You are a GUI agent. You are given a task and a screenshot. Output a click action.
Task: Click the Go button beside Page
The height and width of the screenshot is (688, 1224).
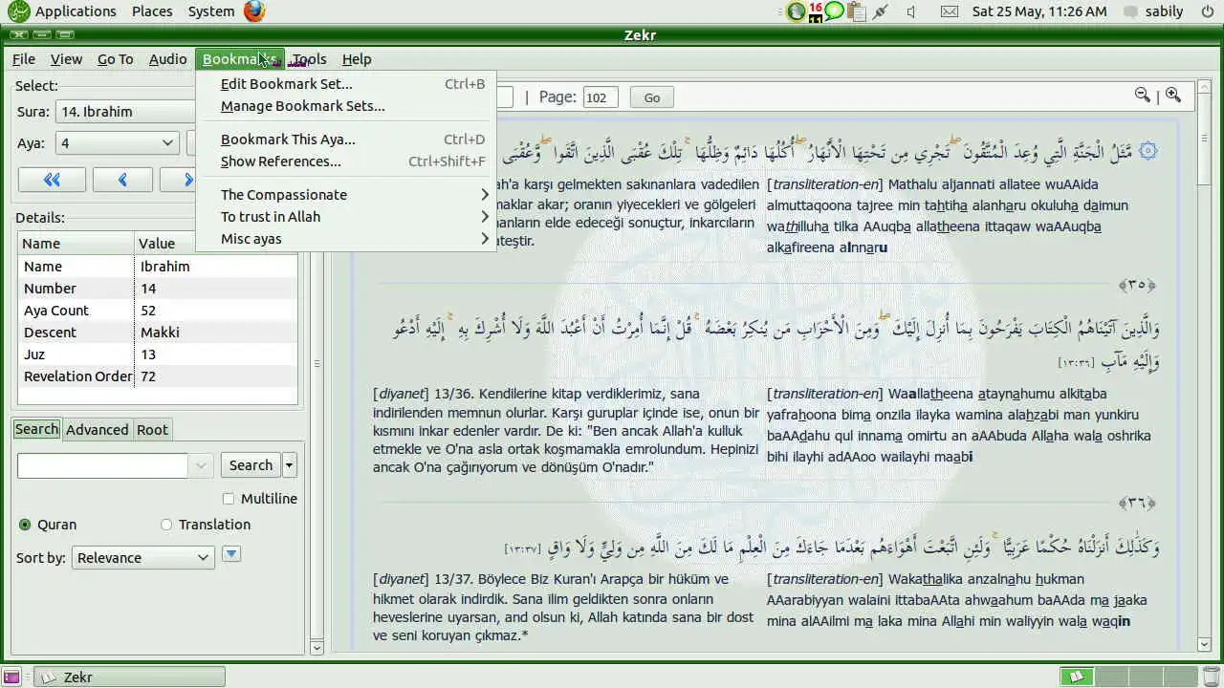pyautogui.click(x=651, y=97)
